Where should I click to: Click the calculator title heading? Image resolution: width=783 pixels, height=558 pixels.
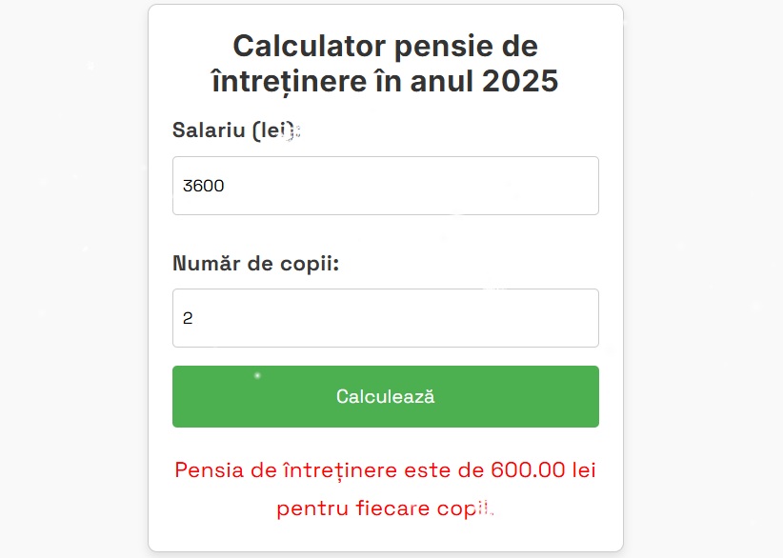tap(385, 63)
